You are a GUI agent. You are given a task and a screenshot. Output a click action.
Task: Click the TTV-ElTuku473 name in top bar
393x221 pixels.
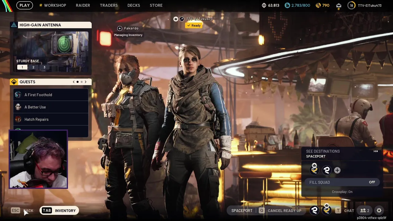click(x=370, y=5)
